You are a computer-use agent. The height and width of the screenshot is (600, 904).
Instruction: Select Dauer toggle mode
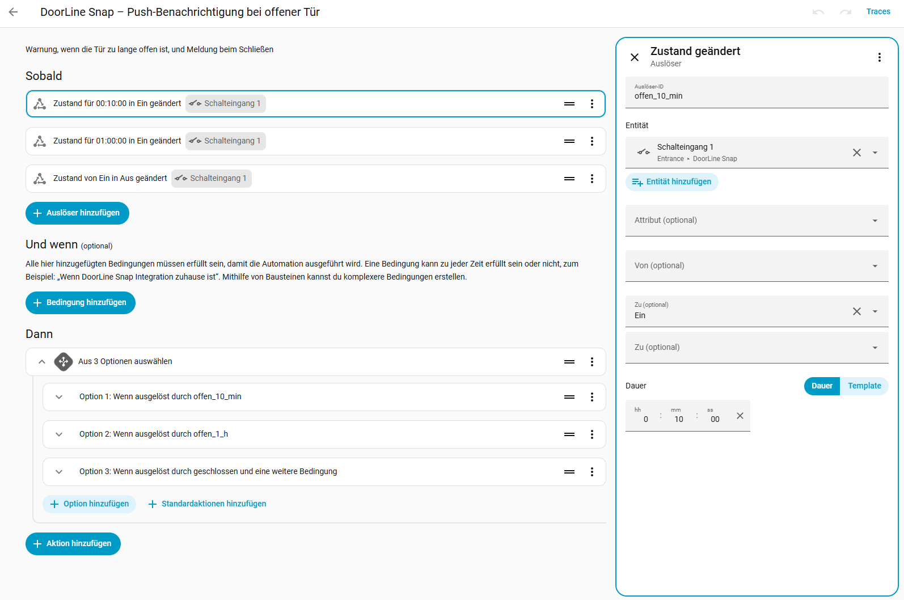(x=822, y=386)
